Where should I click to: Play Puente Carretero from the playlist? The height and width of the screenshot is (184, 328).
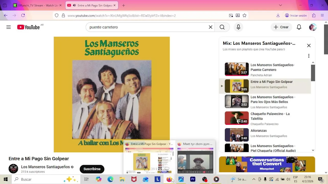(x=265, y=70)
